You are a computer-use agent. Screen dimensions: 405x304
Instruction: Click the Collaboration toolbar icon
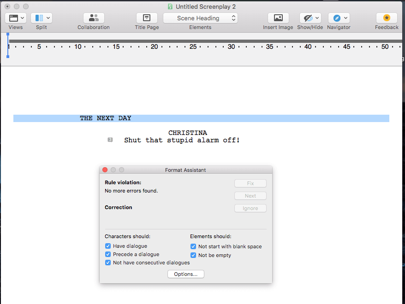click(x=94, y=18)
